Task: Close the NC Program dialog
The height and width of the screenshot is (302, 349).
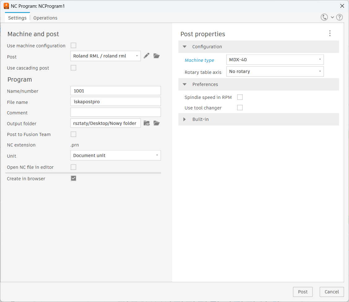Action: pyautogui.click(x=342, y=6)
